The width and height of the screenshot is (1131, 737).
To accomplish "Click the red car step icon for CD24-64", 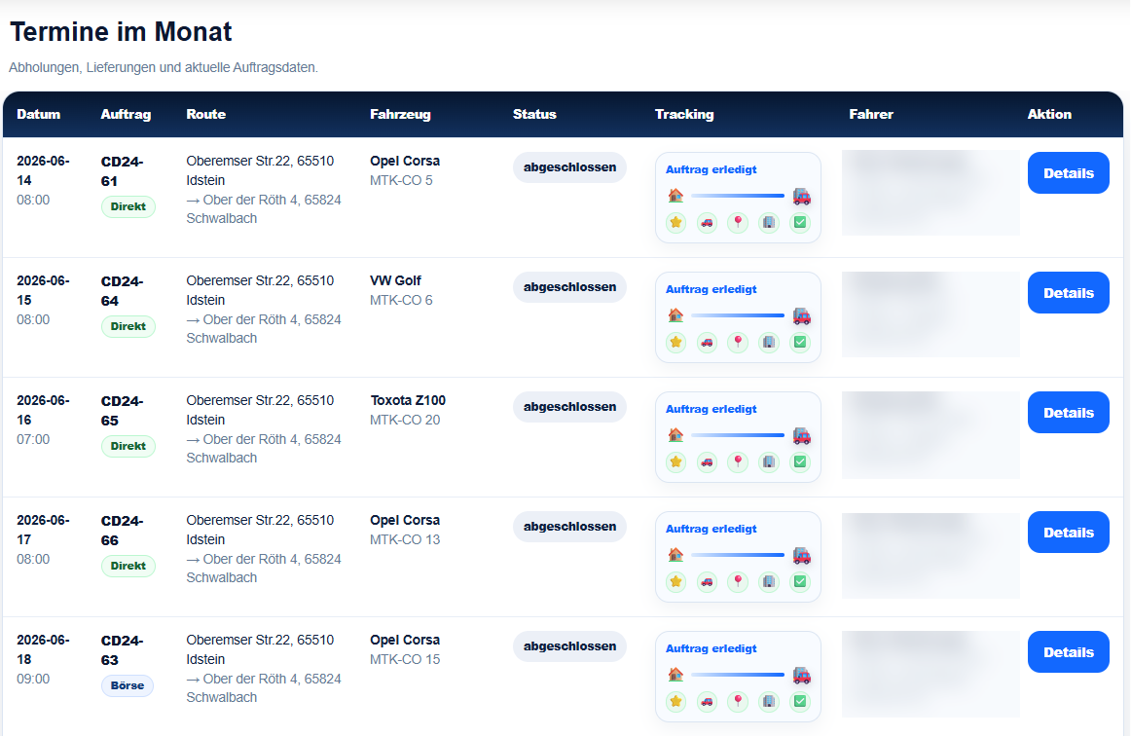I will (x=707, y=342).
